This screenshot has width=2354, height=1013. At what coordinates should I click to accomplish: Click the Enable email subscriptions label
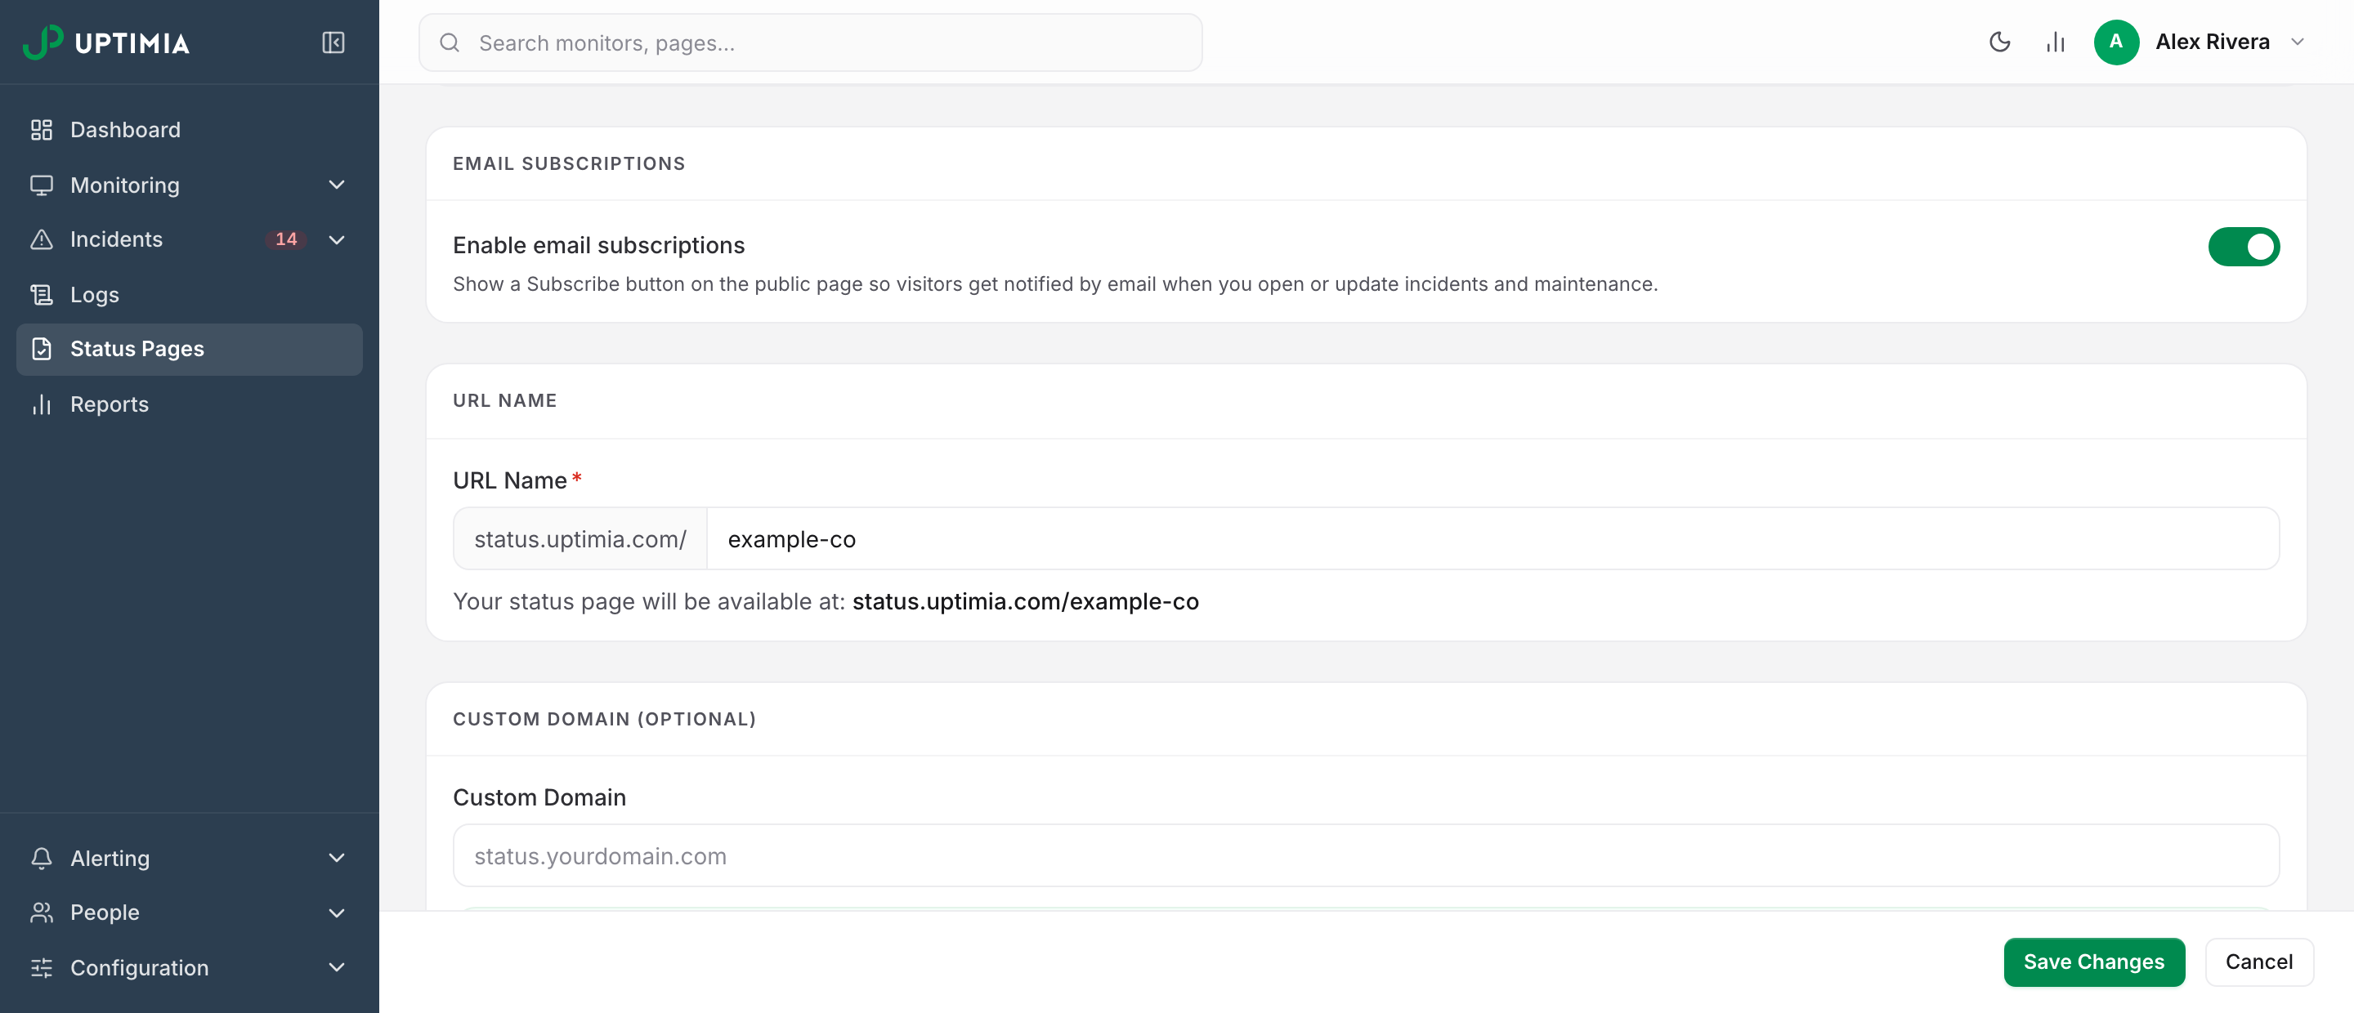(598, 246)
